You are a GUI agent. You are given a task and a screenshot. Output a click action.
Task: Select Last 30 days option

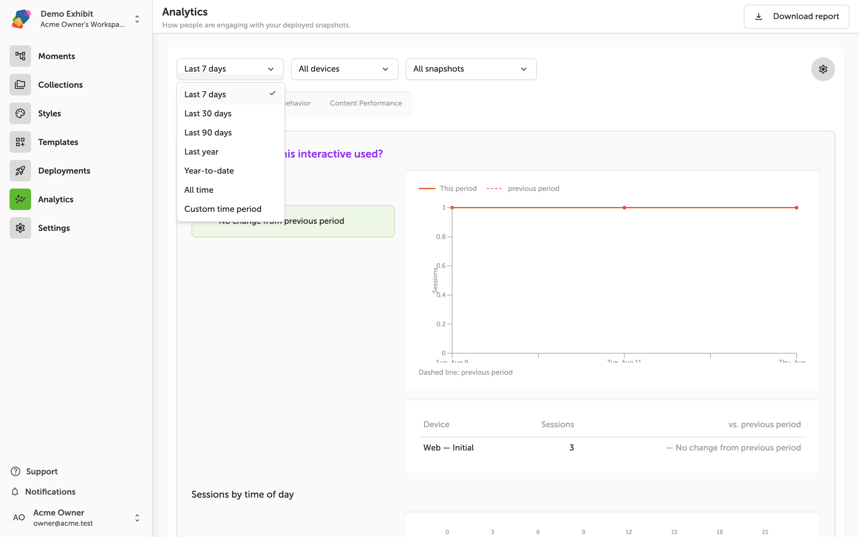click(x=230, y=114)
